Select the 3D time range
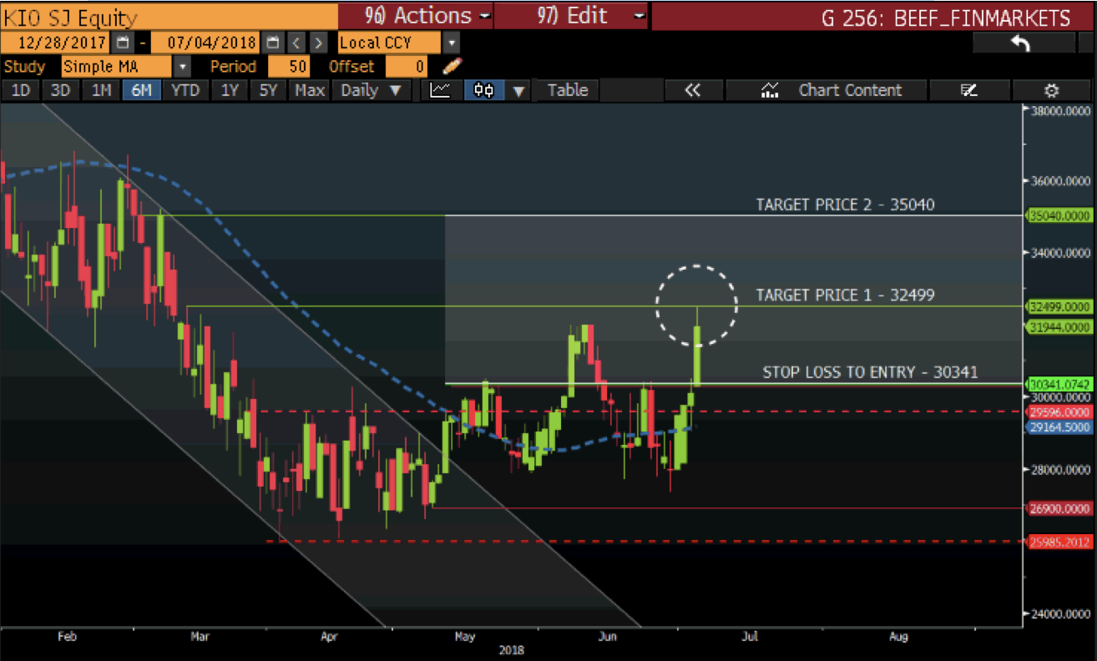The height and width of the screenshot is (661, 1097). click(x=61, y=90)
